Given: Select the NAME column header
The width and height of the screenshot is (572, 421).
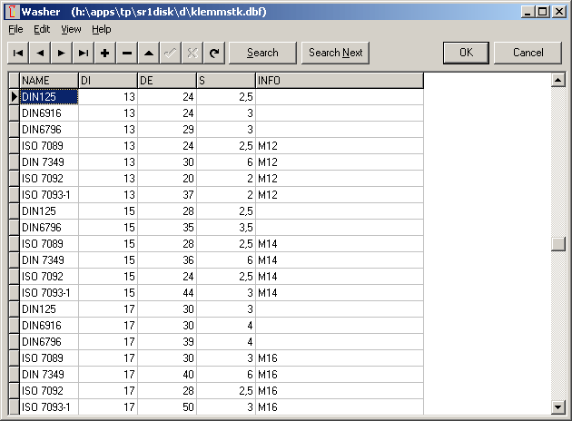Looking at the screenshot, I should pyautogui.click(x=48, y=81).
